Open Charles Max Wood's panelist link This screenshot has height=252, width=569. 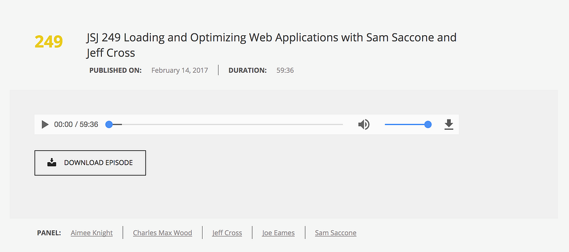point(162,233)
